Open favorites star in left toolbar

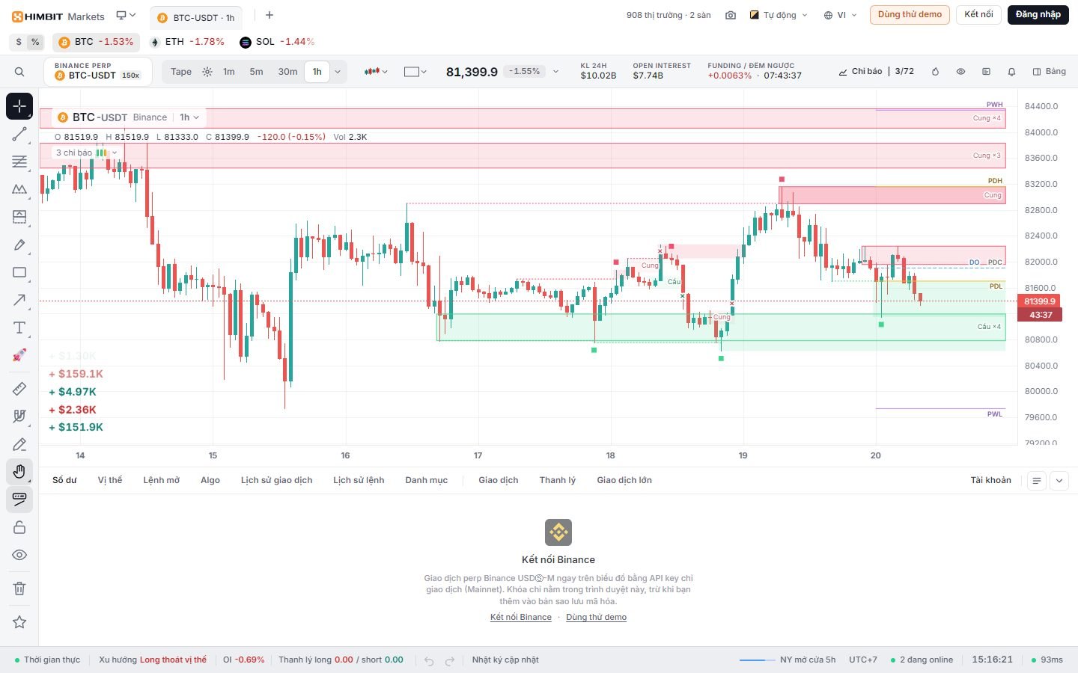click(x=19, y=622)
